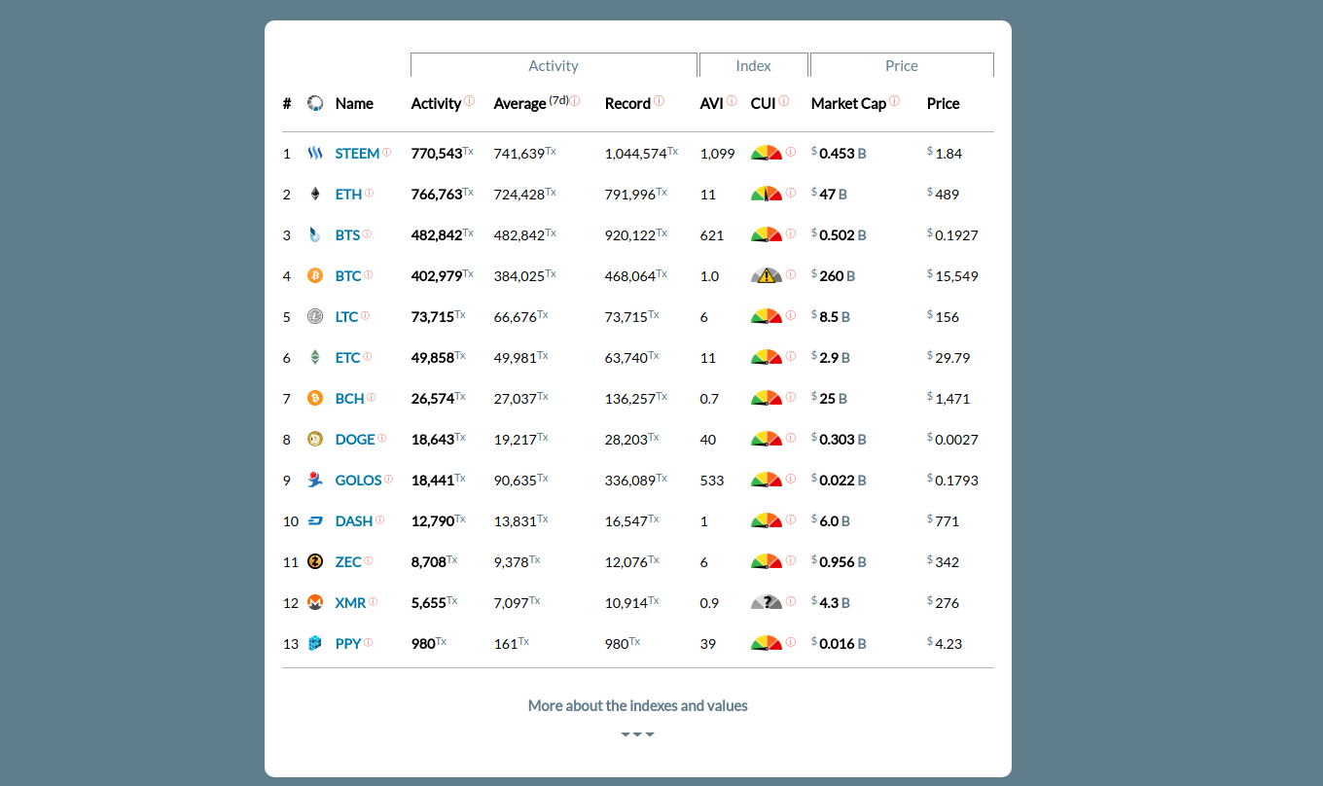Click the Litecoin LTC logo icon
This screenshot has width=1323, height=786.
click(315, 316)
